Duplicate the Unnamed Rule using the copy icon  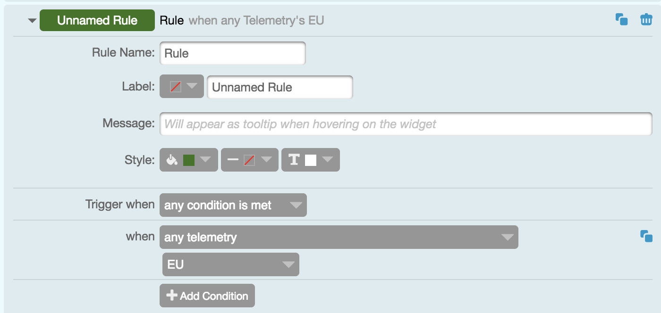tap(622, 19)
